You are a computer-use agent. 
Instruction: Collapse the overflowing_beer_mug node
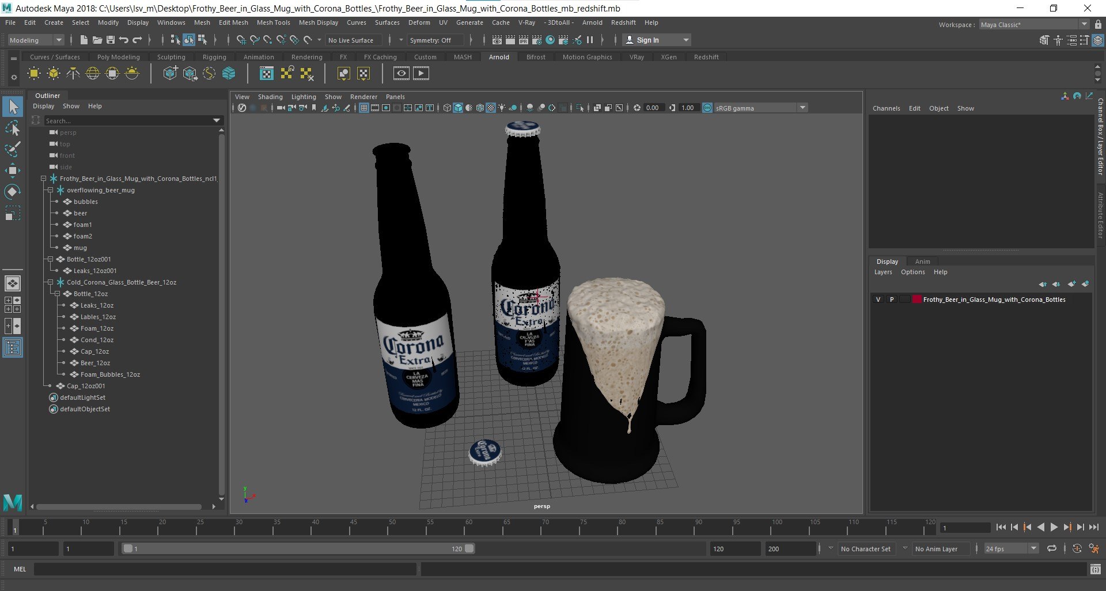(x=51, y=190)
